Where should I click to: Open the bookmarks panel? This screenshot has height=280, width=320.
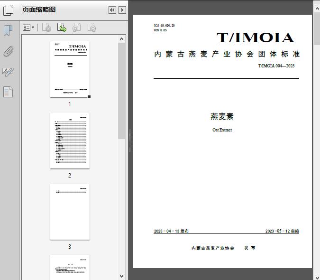tap(8, 31)
